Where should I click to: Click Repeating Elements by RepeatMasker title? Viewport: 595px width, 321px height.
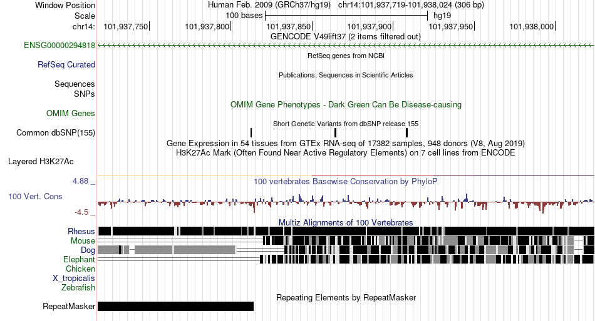pyautogui.click(x=346, y=297)
